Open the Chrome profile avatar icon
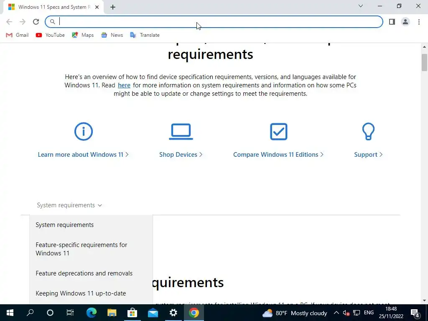The height and width of the screenshot is (321, 428). point(405,22)
